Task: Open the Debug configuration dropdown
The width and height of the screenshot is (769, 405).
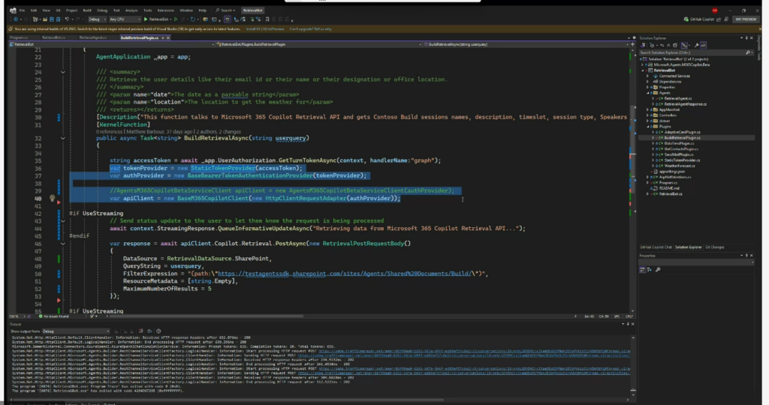Action: point(97,19)
